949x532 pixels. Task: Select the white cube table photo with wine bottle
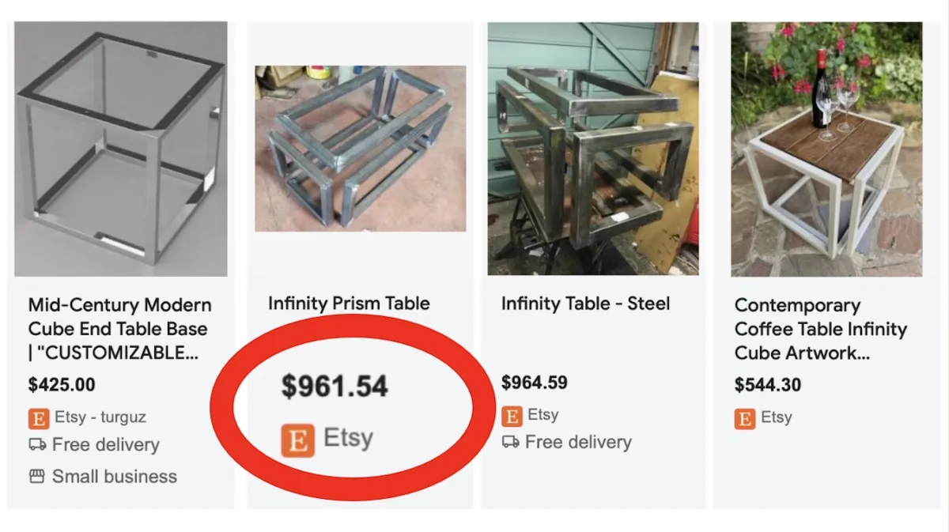point(826,149)
